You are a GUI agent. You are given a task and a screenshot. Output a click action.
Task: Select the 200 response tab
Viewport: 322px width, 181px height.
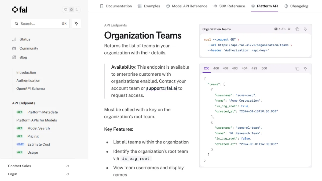[207, 68]
